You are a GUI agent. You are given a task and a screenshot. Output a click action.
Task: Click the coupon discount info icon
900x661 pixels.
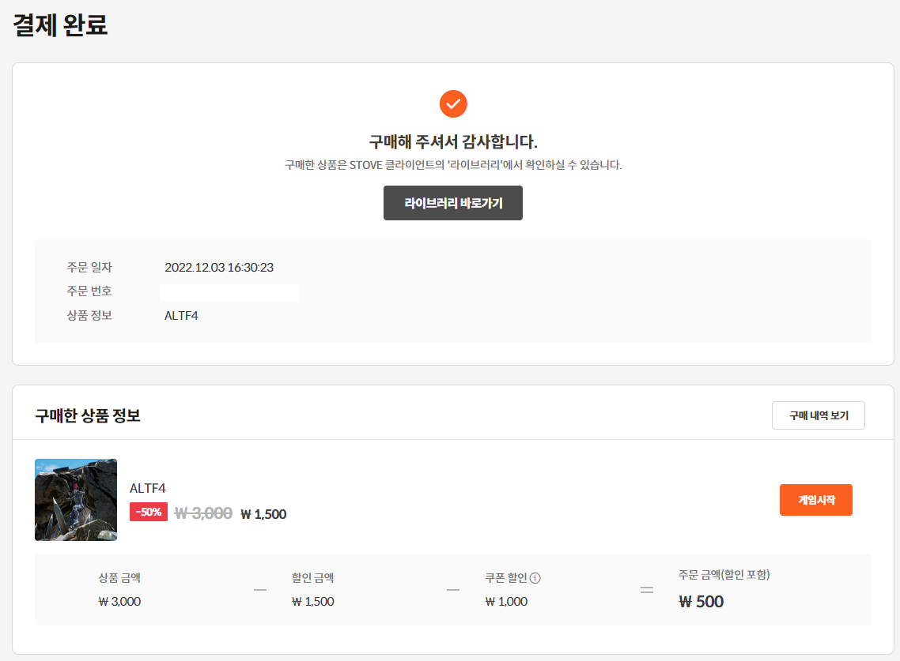(x=535, y=578)
